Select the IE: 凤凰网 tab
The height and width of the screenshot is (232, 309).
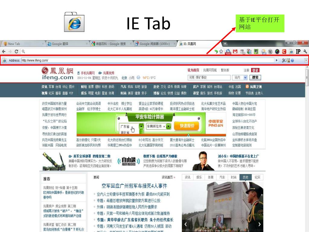[x=199, y=44]
